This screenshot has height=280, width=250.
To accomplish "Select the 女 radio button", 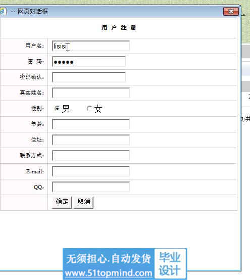I will click(89, 108).
